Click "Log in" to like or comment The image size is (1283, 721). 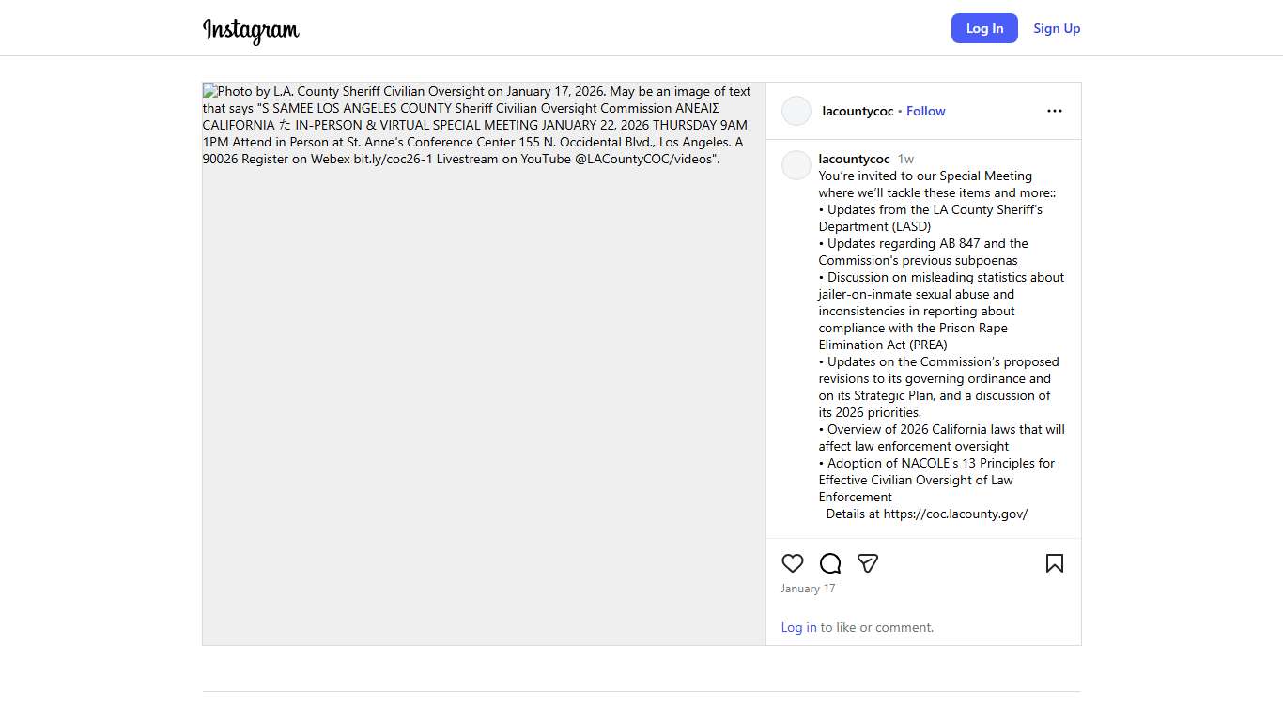(798, 627)
